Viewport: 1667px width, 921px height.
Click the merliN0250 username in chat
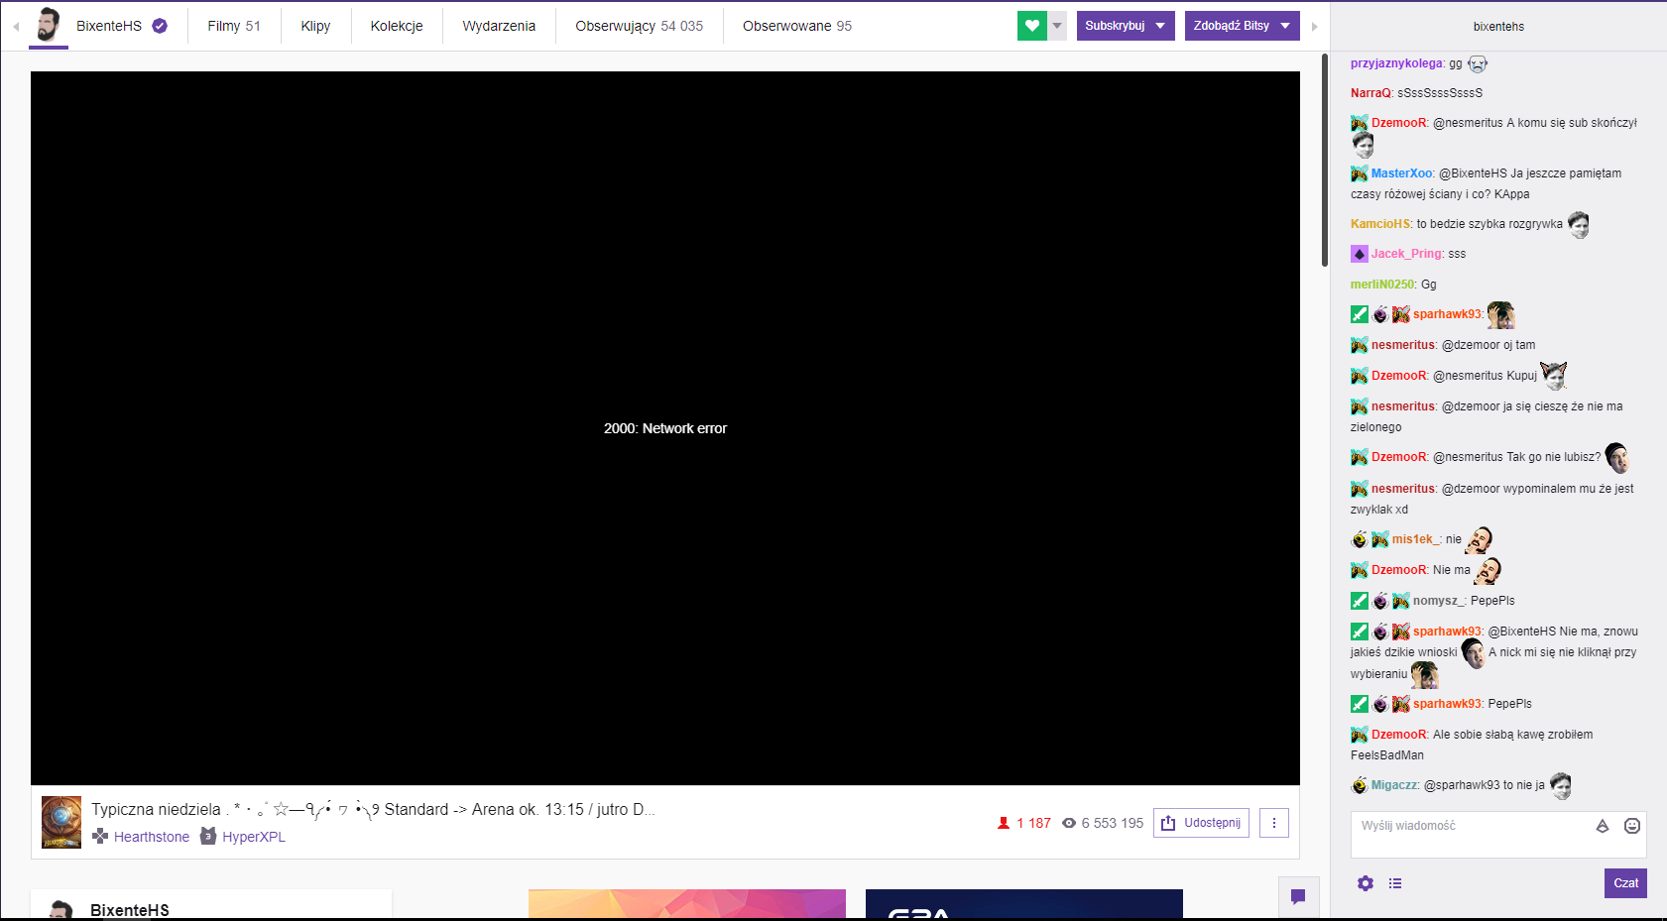(x=1382, y=285)
